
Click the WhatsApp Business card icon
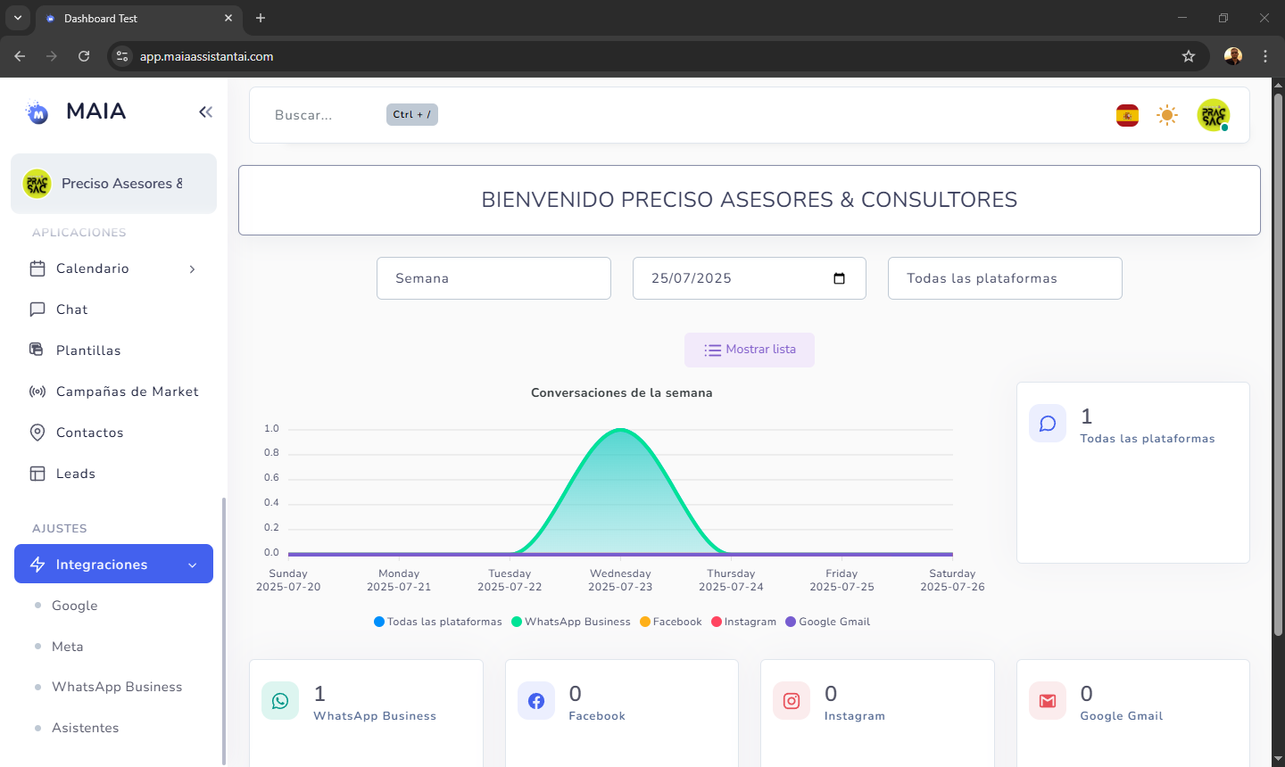coord(280,701)
